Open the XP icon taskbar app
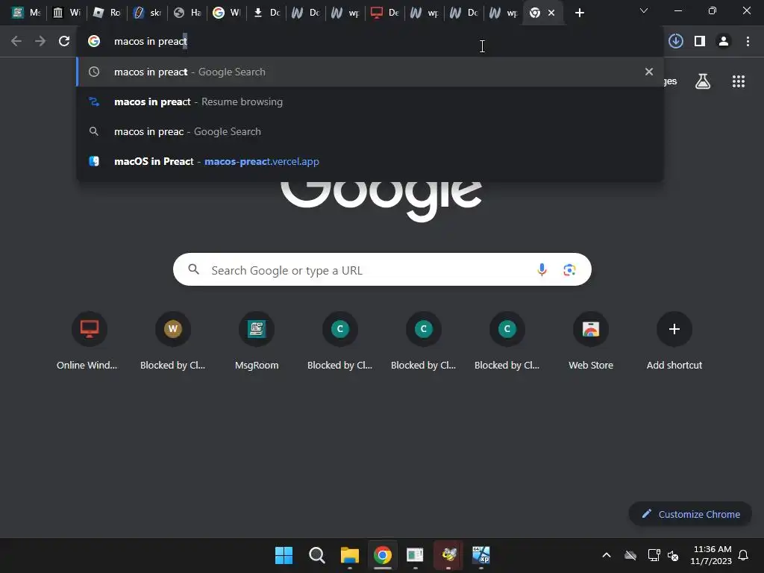The height and width of the screenshot is (573, 764). [x=481, y=555]
